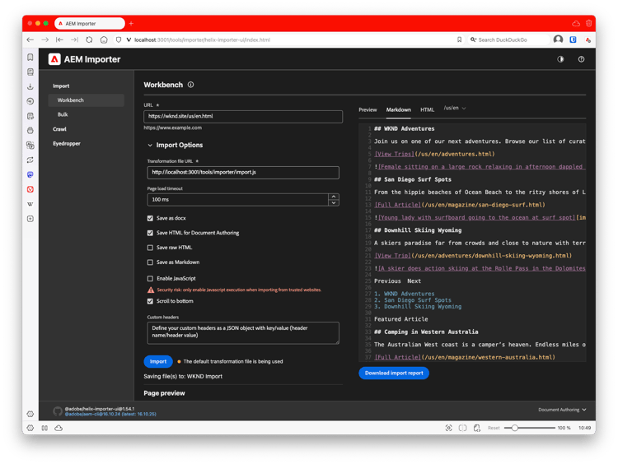The width and height of the screenshot is (618, 464).
Task: Click the Bitwarden extension icon
Action: [x=573, y=39]
